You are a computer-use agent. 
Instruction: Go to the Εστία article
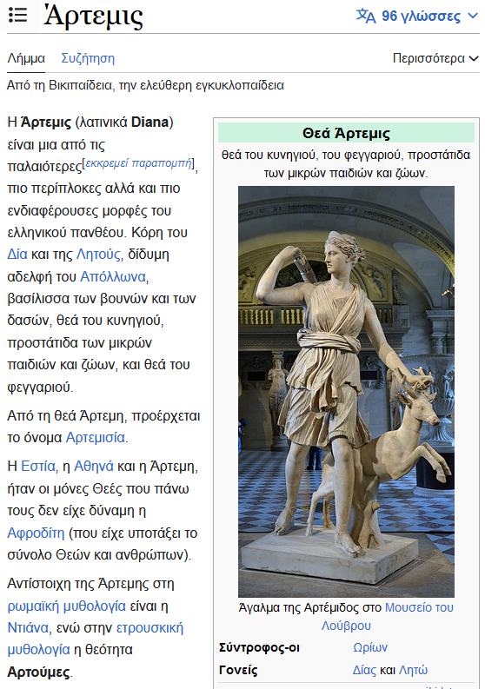[38, 466]
